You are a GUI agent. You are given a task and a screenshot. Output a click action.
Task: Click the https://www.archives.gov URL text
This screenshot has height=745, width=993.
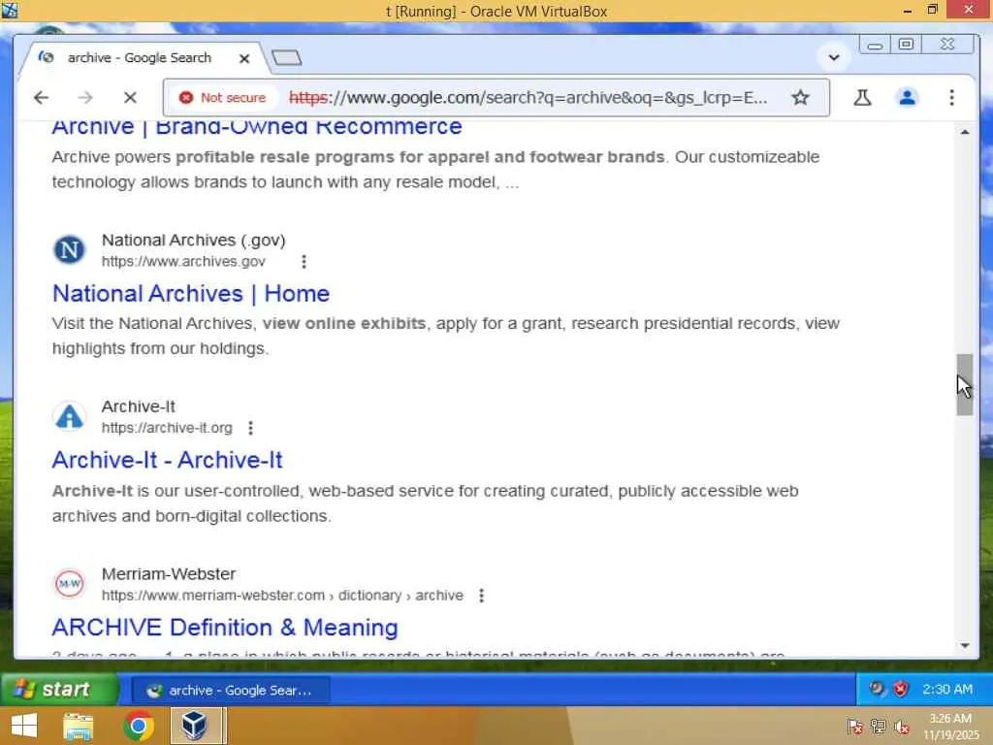[183, 262]
